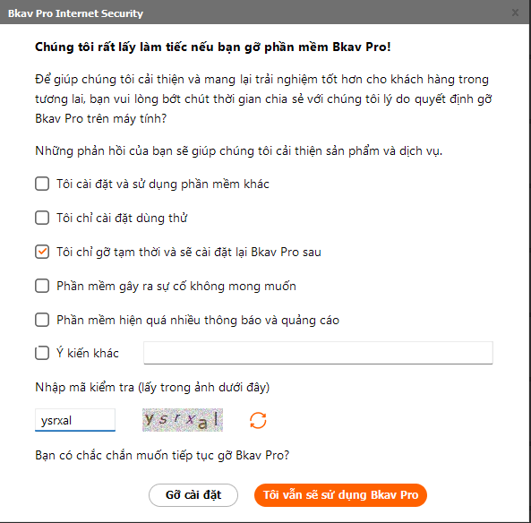The width and height of the screenshot is (531, 523).
Task: Refresh the captcha verification image
Action: click(258, 420)
